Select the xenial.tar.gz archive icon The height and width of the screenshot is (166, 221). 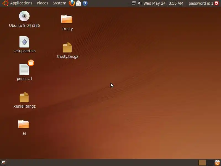[24, 97]
